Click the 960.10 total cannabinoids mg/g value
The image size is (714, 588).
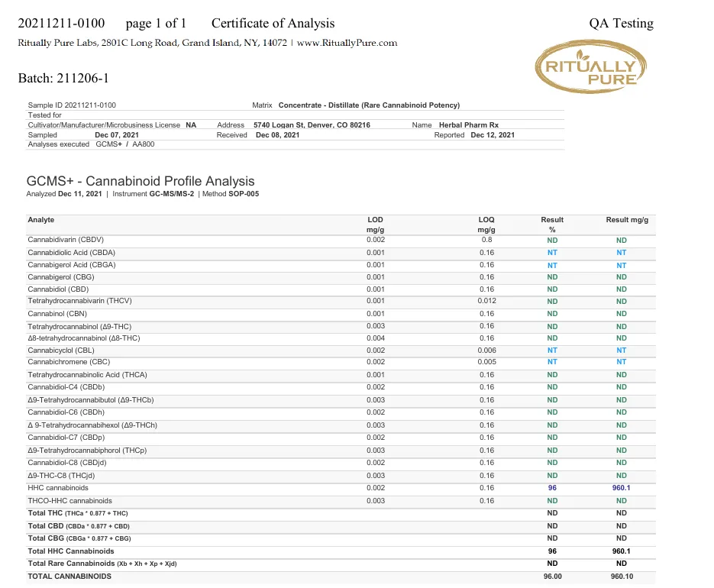622,577
